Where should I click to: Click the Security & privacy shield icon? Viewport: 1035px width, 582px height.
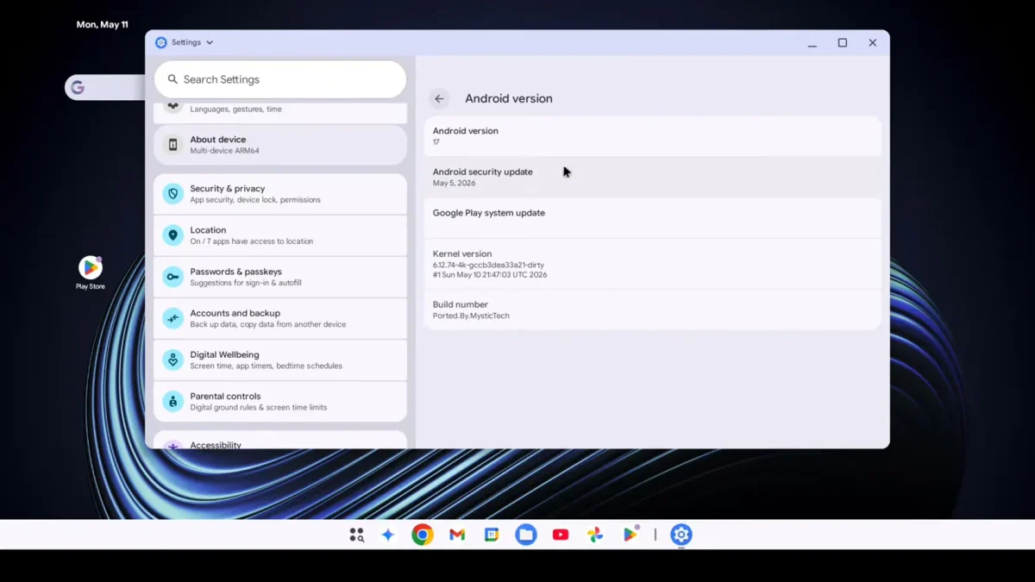[x=173, y=194]
